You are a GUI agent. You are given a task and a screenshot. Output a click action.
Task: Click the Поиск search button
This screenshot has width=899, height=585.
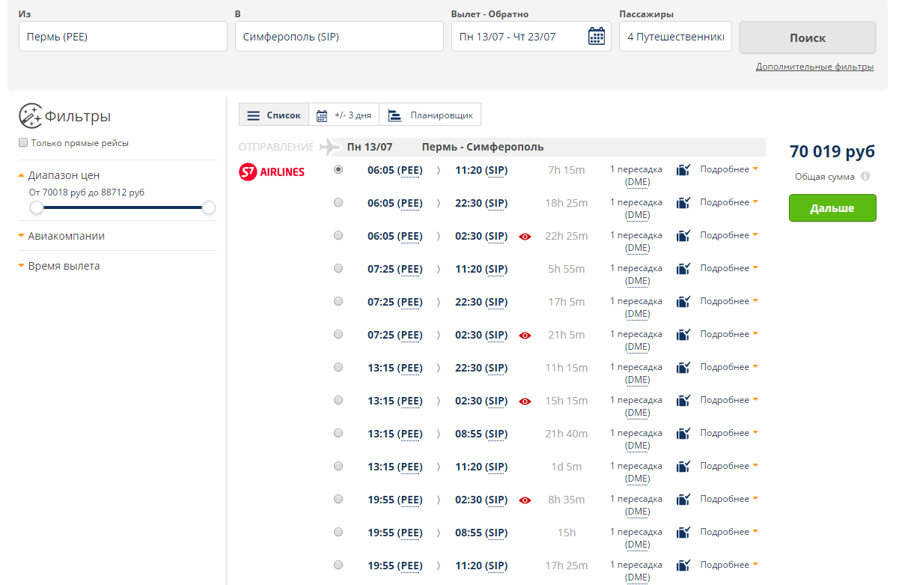pos(808,37)
